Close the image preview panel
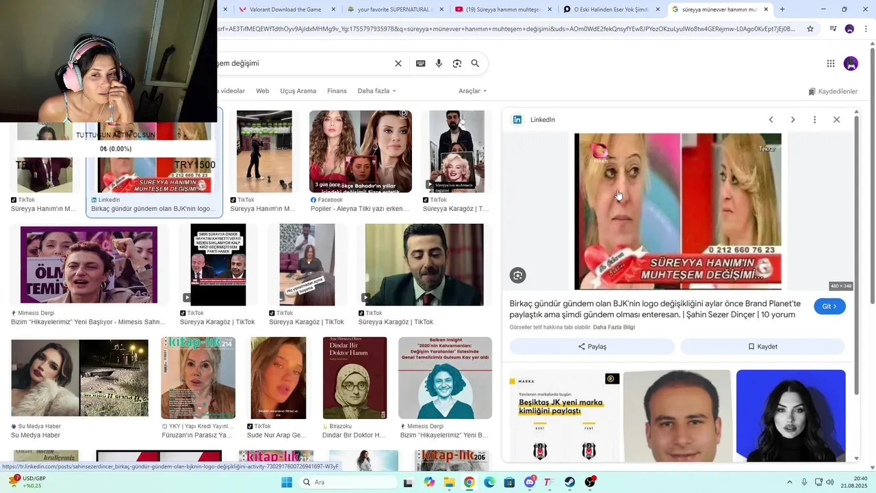 click(836, 120)
